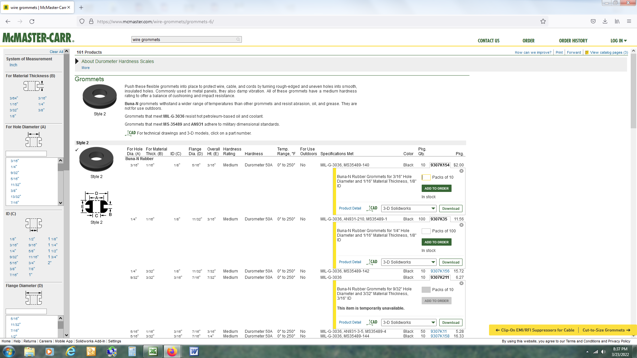This screenshot has width=637, height=358.
Task: Open ORDER HISTORY page
Action: coord(573,41)
